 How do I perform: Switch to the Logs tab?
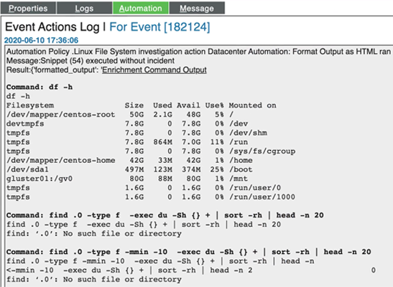(85, 9)
